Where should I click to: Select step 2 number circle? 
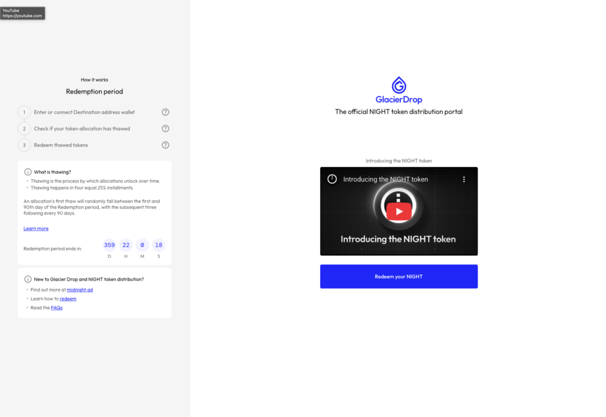[x=24, y=128]
